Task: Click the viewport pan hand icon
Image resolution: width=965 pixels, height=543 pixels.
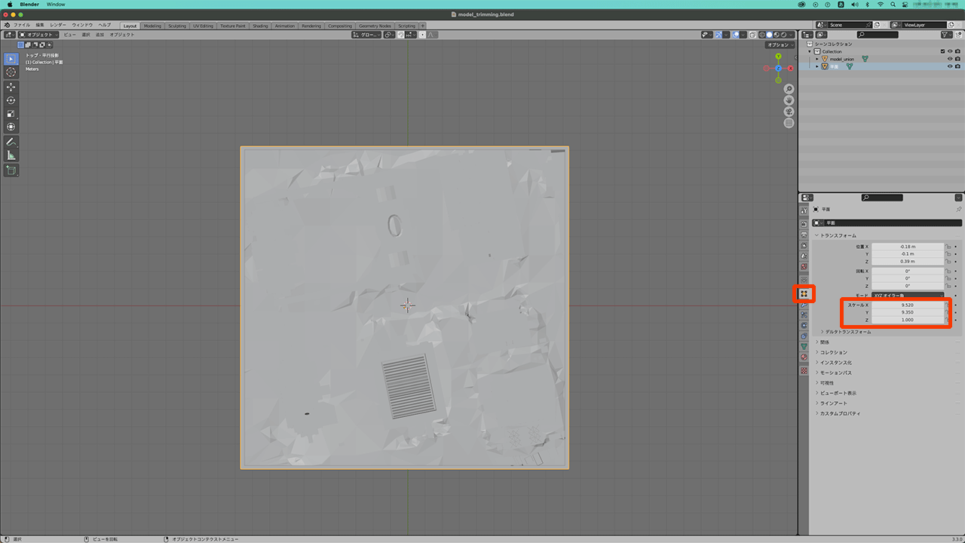Action: click(789, 100)
